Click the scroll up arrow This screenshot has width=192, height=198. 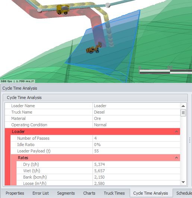[183, 106]
